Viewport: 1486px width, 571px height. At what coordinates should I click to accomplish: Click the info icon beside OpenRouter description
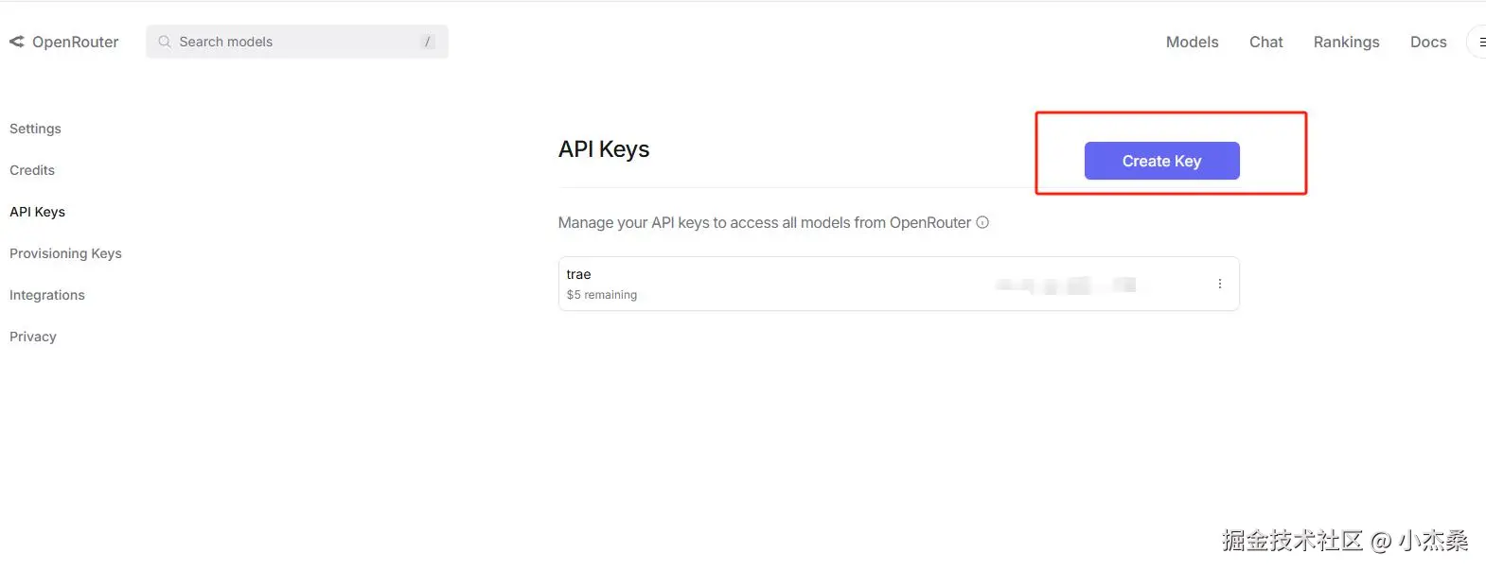(982, 222)
